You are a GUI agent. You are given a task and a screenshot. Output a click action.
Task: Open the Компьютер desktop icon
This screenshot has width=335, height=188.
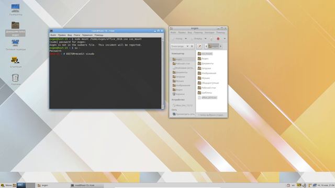pos(15,9)
